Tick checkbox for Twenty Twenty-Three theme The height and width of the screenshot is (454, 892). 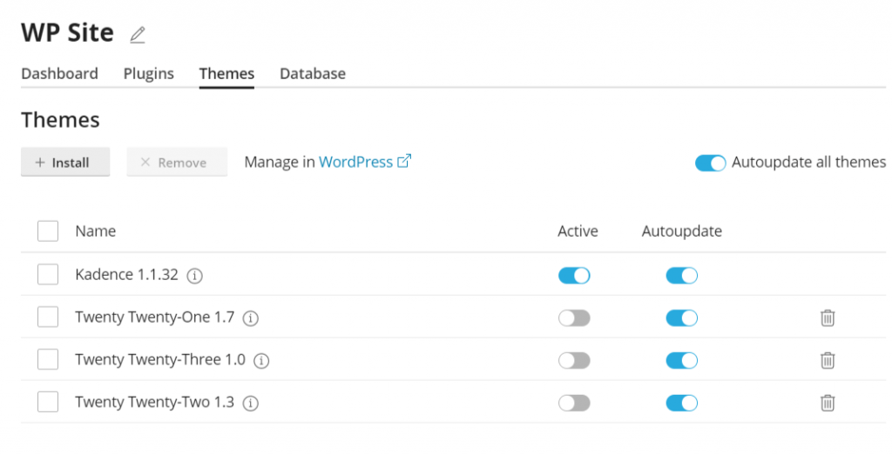point(48,360)
